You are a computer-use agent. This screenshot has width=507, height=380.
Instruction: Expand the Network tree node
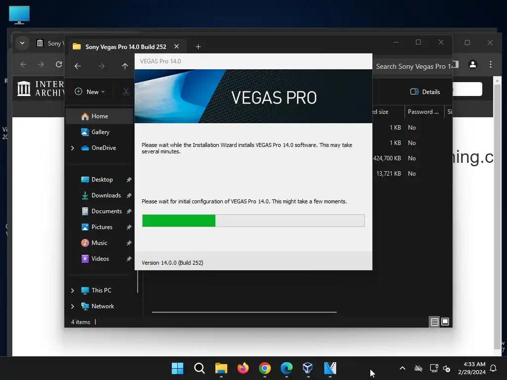tap(72, 306)
